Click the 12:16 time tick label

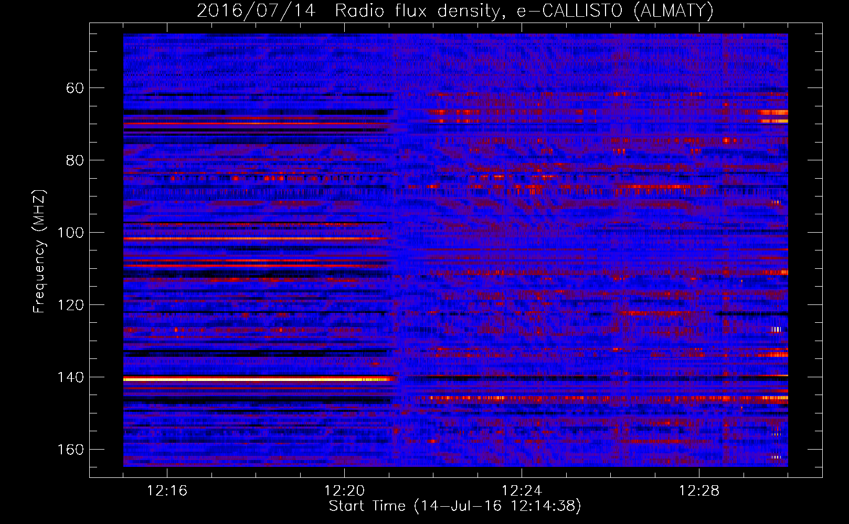point(167,491)
